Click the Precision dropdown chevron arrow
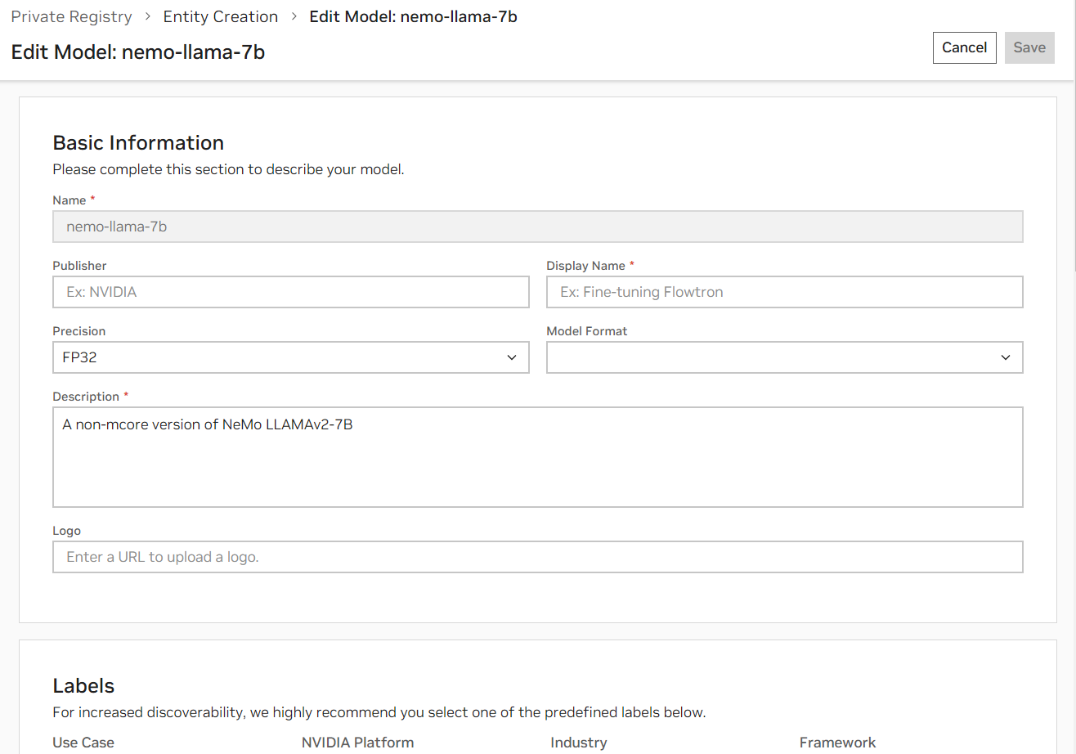1076x754 pixels. [x=512, y=357]
